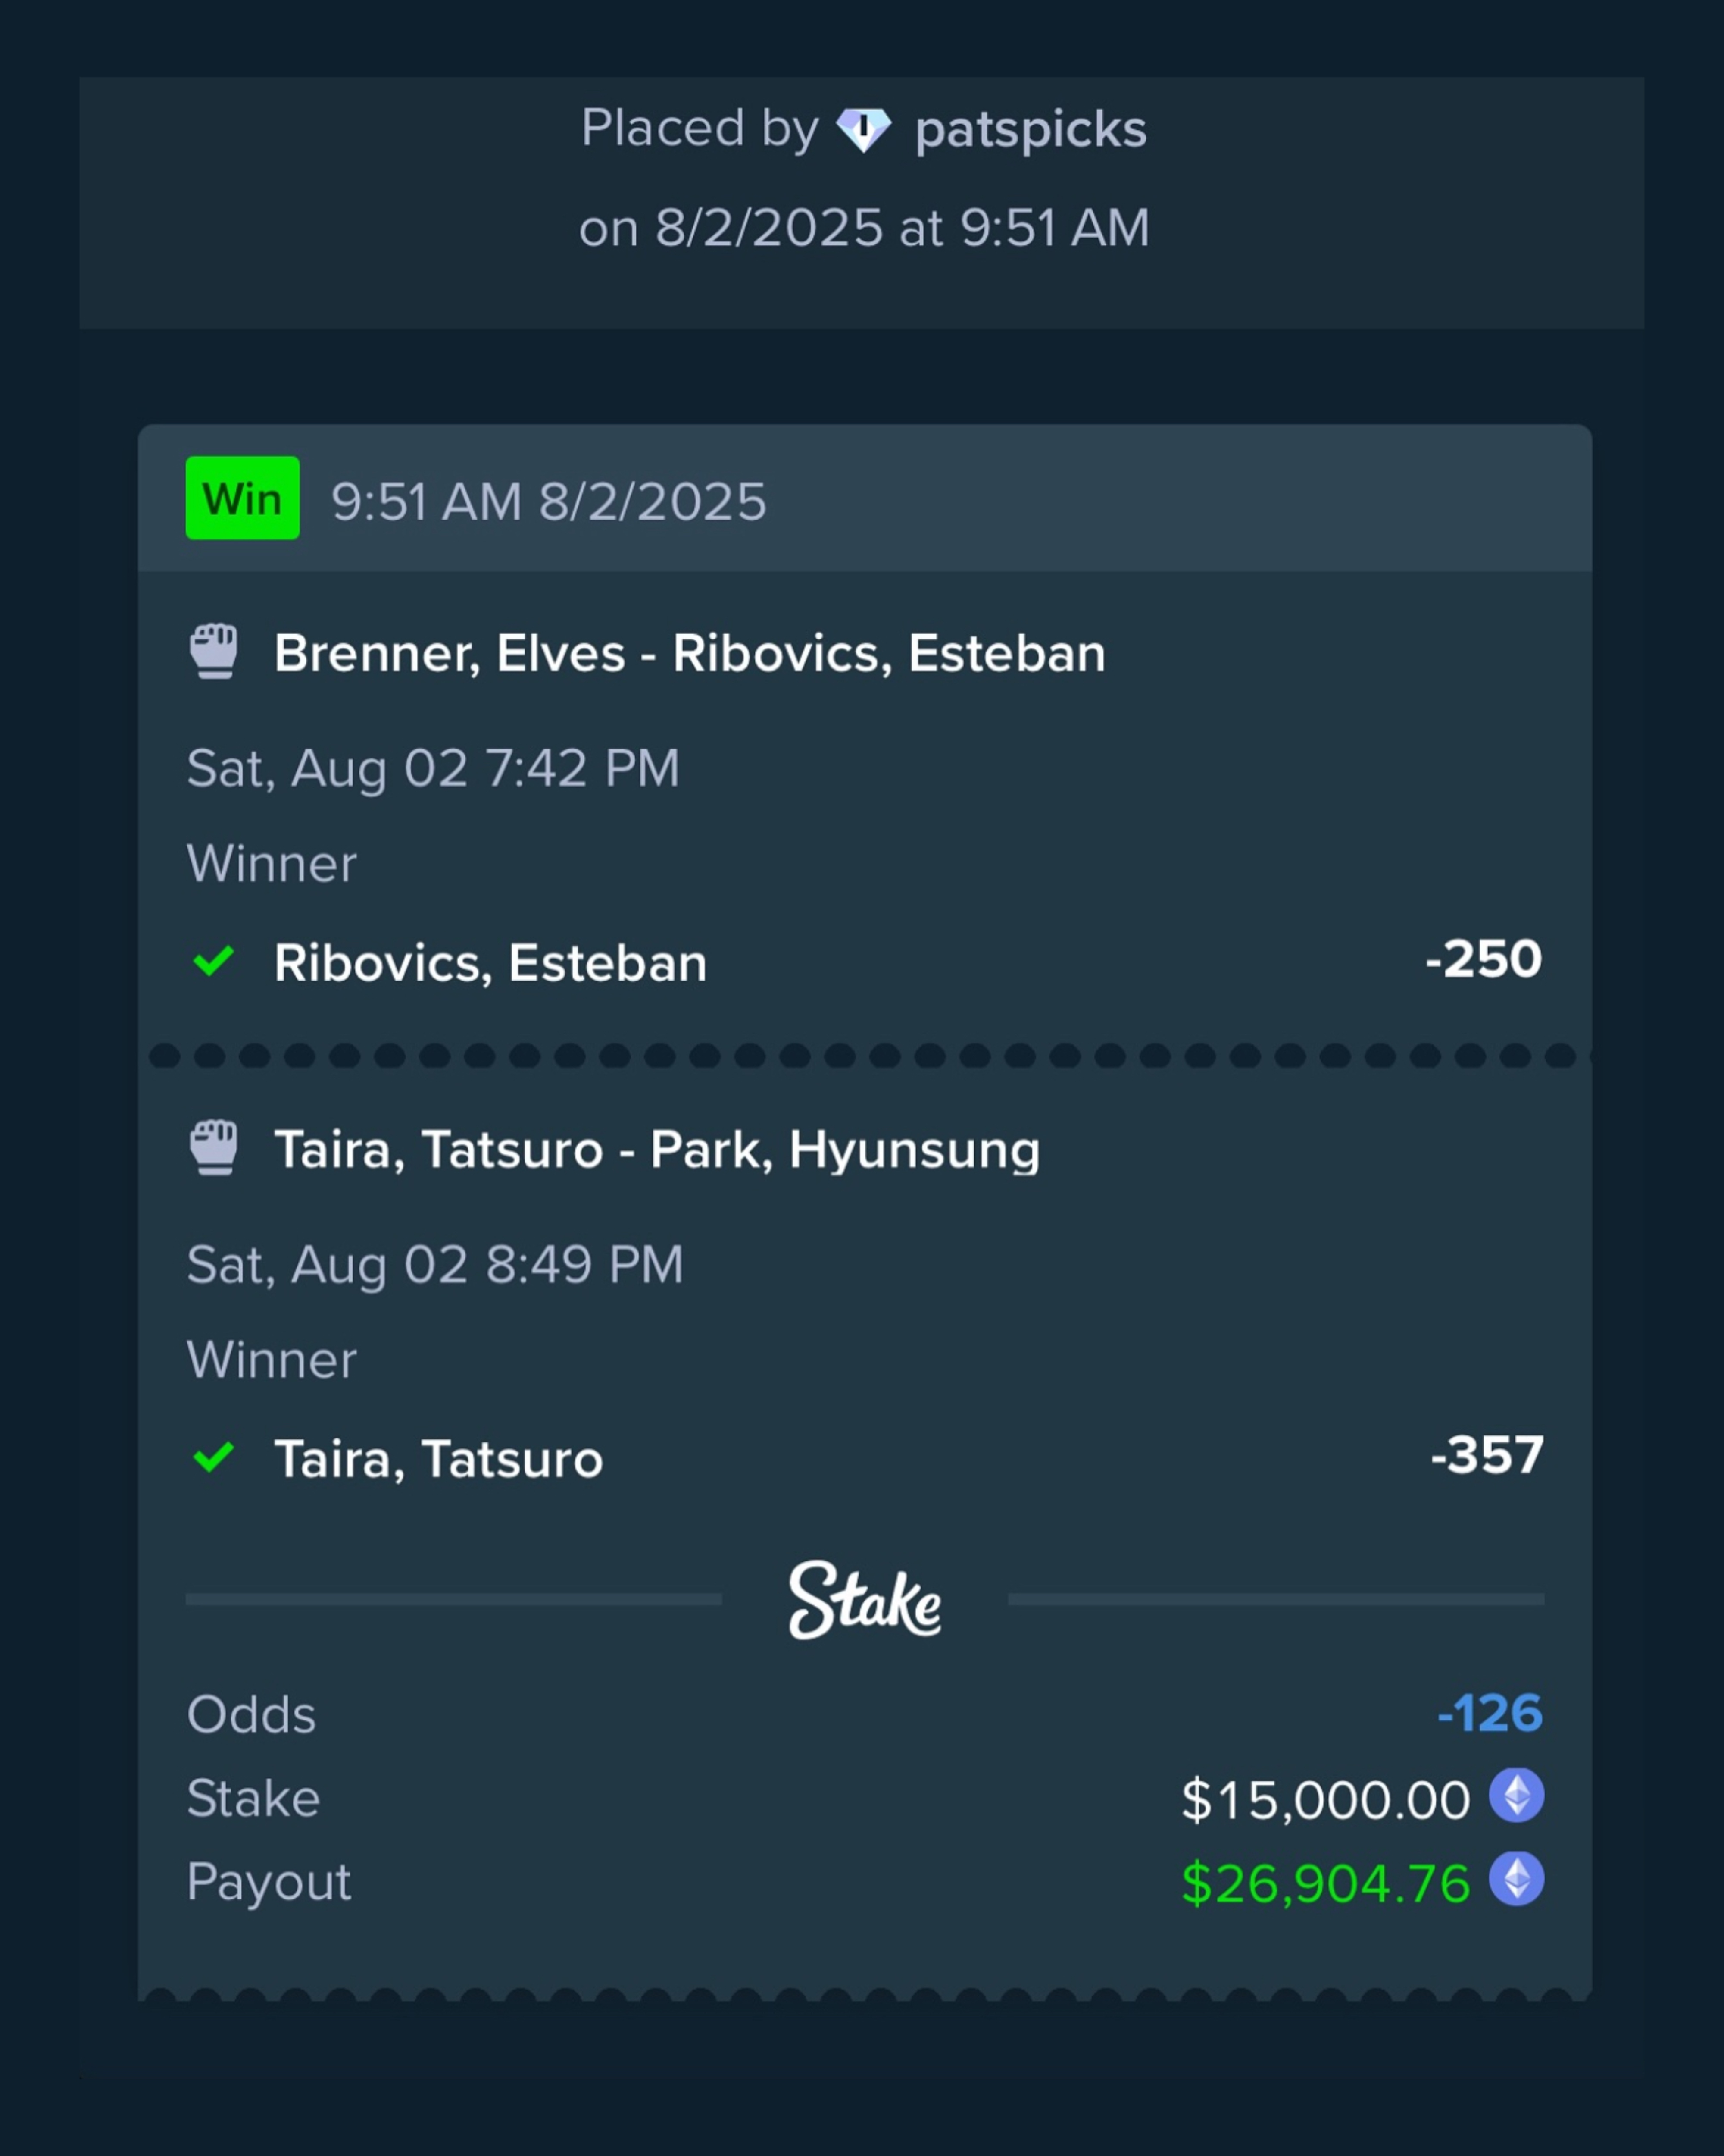Viewport: 1724px width, 2156px height.
Task: Click the blue -126 total odds
Action: pos(1490,1713)
